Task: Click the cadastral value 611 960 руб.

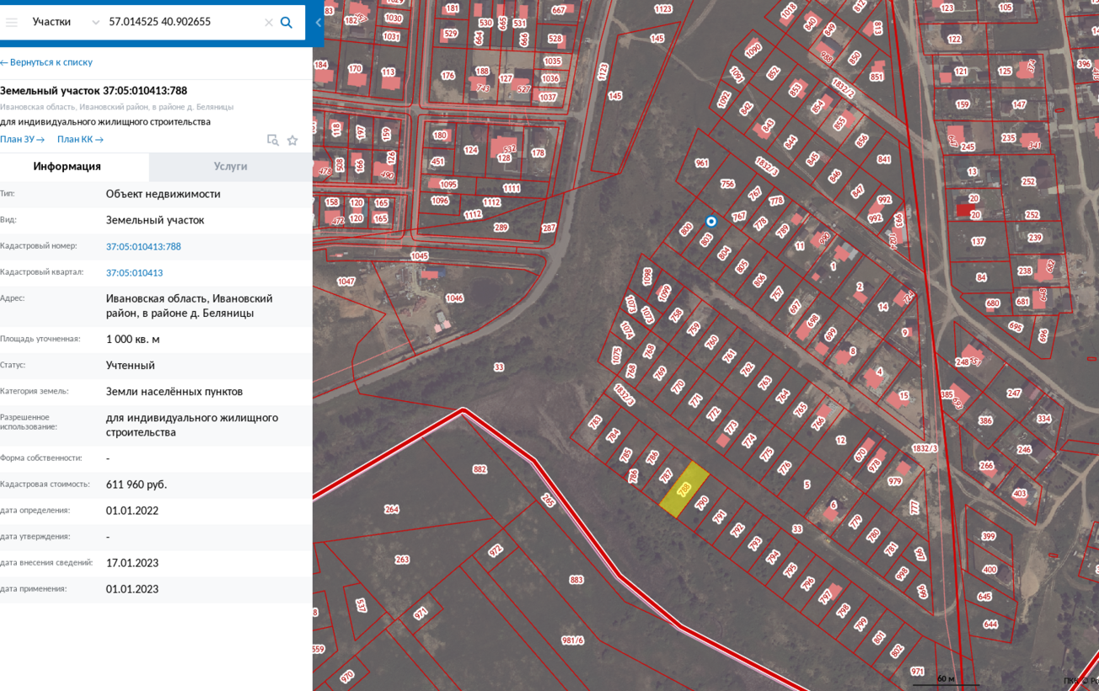Action: [137, 485]
